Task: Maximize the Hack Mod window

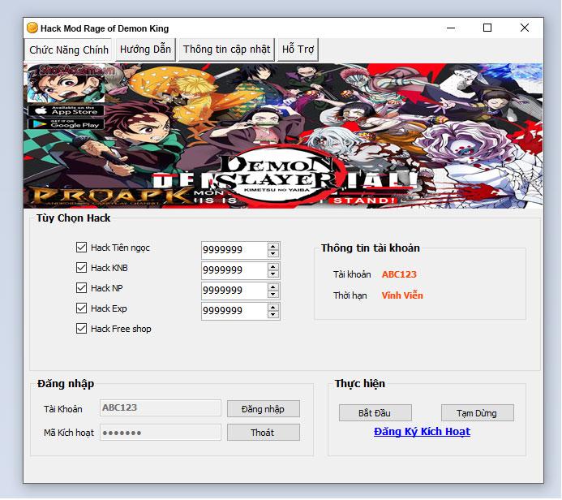Action: (x=487, y=28)
